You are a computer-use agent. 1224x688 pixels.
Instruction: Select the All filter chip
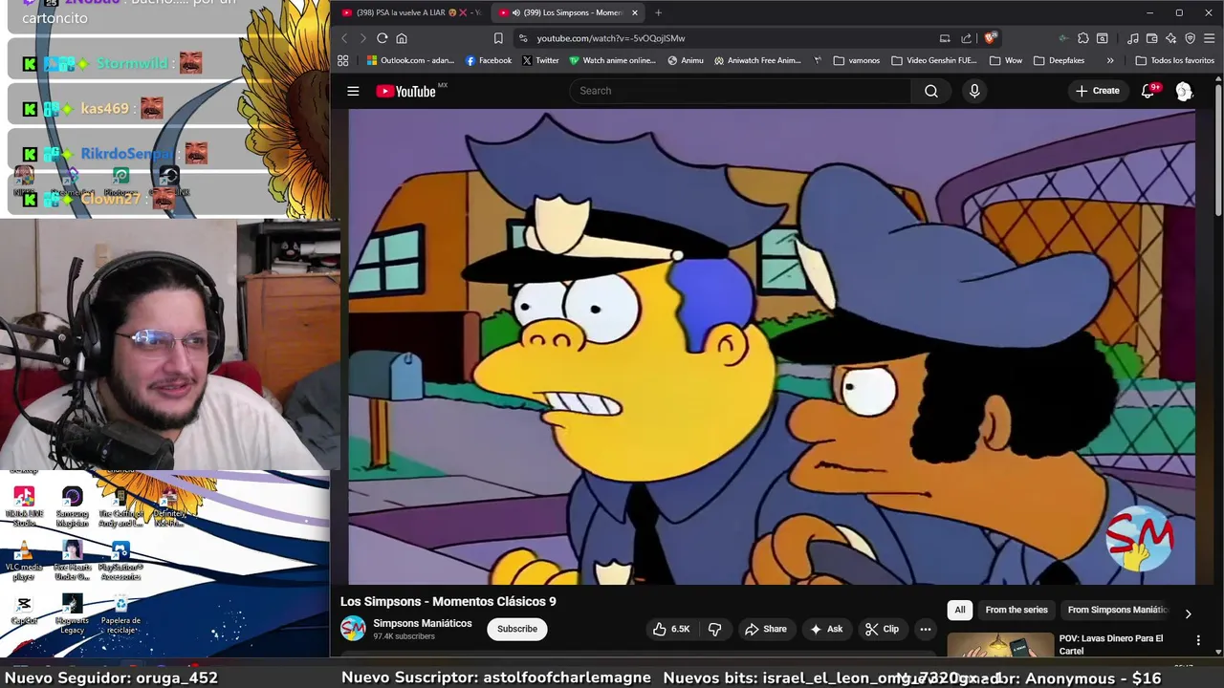pos(959,610)
